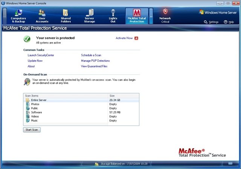This screenshot has height=169, width=241.
Task: Click the Size column header
Action: click(x=124, y=96)
